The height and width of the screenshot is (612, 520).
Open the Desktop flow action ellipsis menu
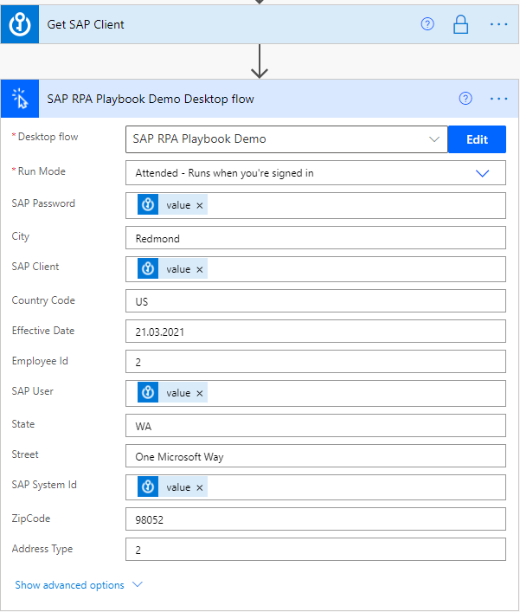499,99
